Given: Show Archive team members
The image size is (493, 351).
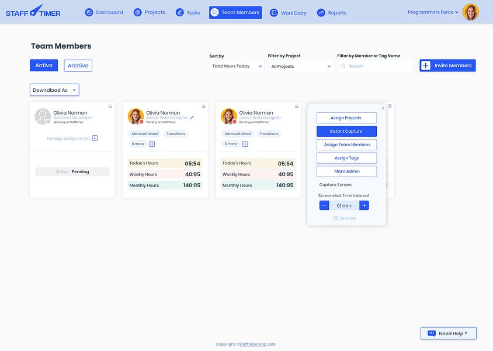Looking at the screenshot, I should coord(78,66).
